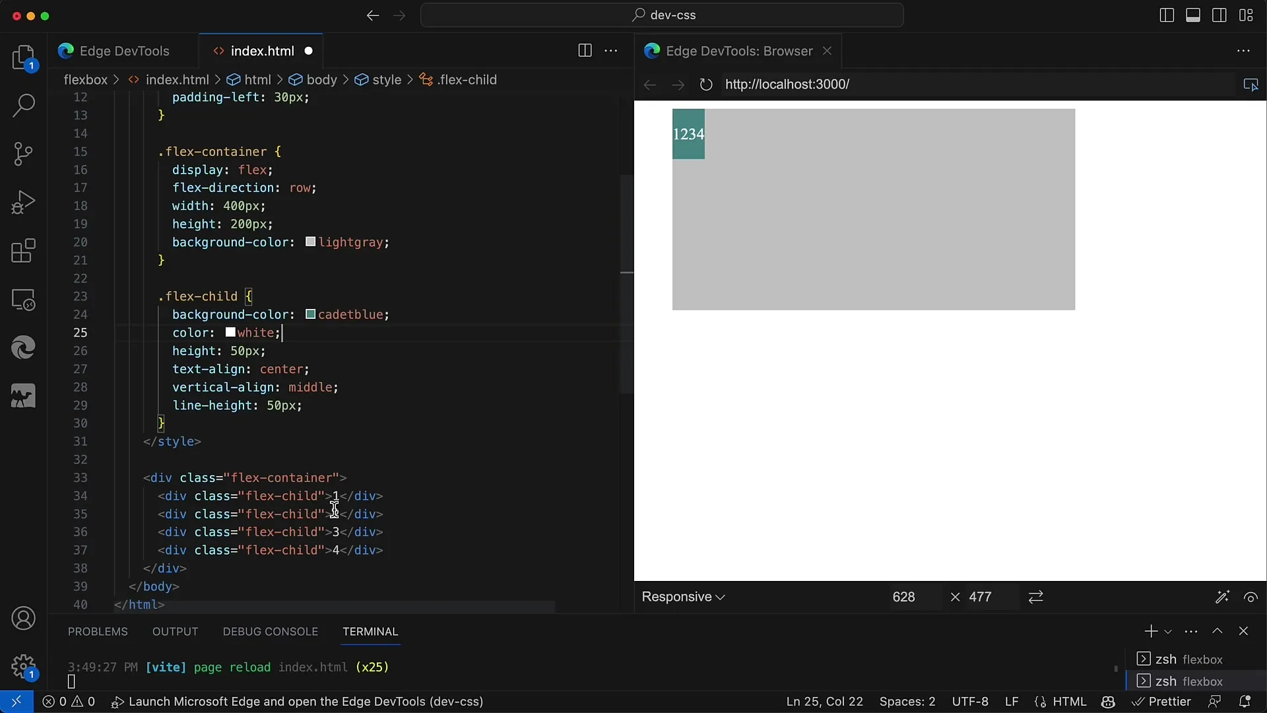
Task: Switch to OUTPUT panel tab
Action: [x=175, y=632]
